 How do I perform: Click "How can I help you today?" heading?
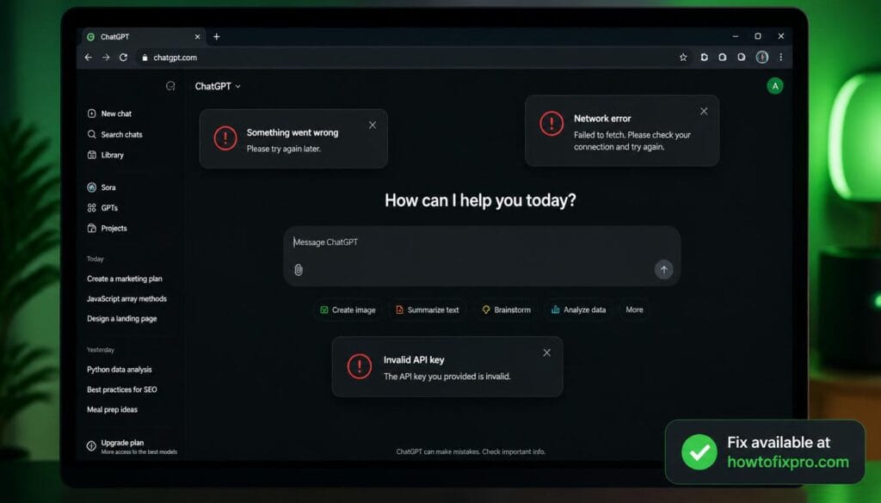pos(480,200)
